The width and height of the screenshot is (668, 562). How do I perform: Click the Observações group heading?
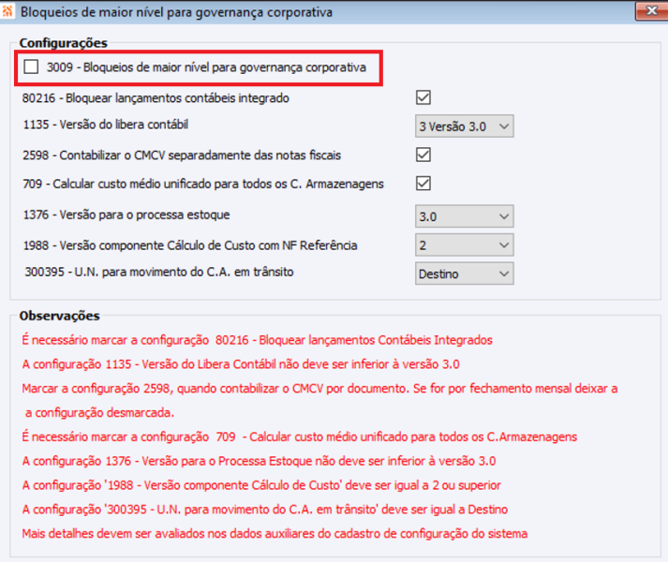[60, 316]
